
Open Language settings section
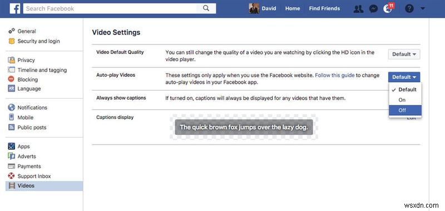click(29, 89)
